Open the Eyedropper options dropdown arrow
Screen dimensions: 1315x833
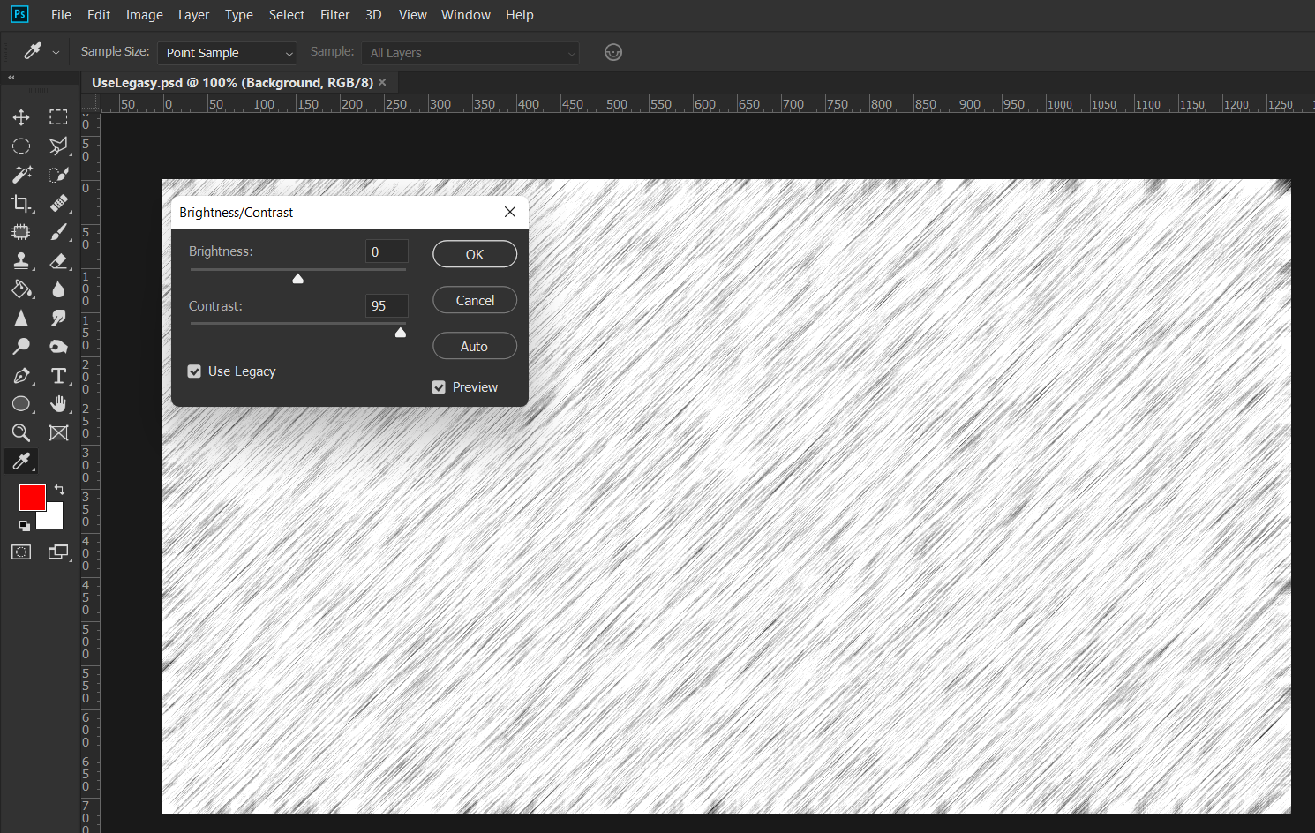[x=55, y=51]
